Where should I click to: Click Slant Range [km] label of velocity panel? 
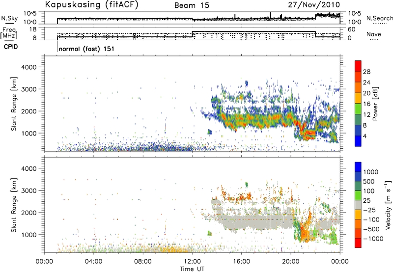pyautogui.click(x=14, y=205)
